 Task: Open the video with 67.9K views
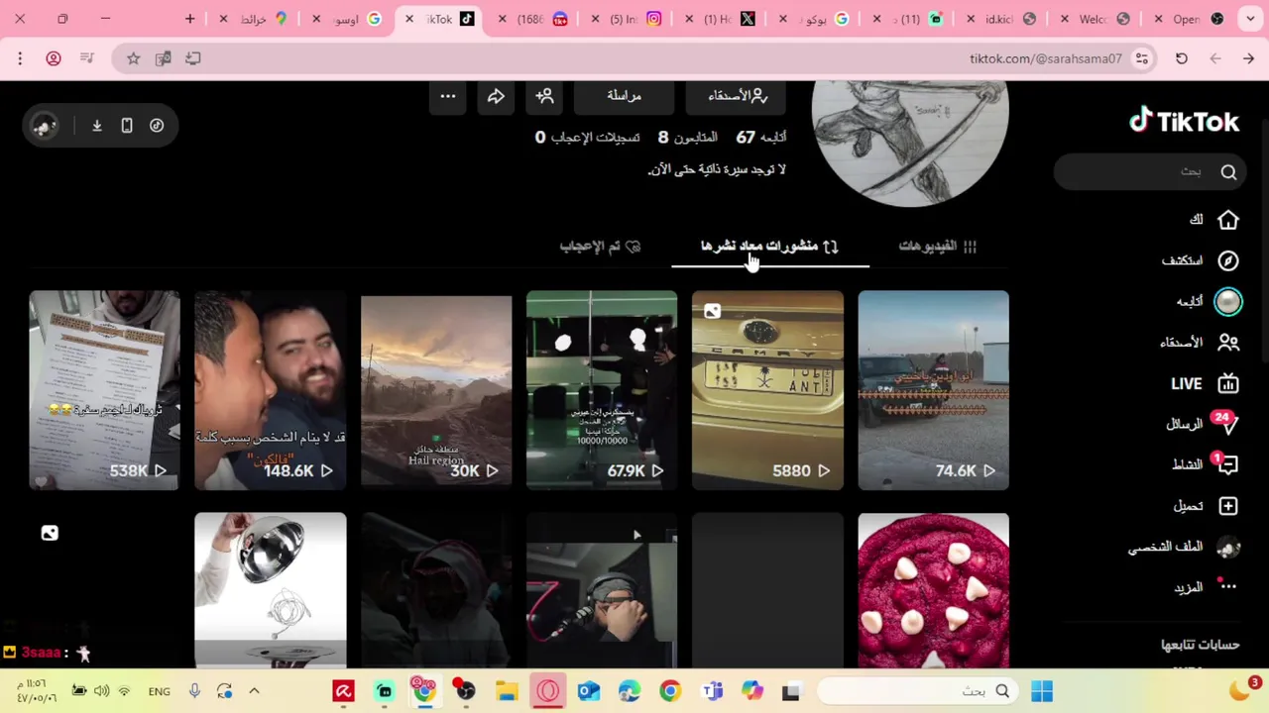(602, 390)
